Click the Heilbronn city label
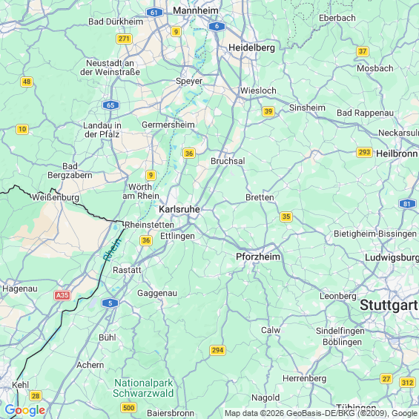Image resolution: width=419 pixels, height=419 pixels. (397, 154)
